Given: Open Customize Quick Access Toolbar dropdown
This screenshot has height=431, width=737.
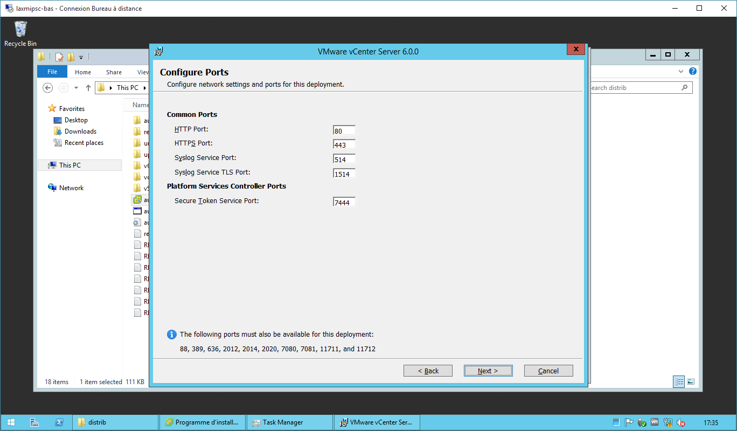Looking at the screenshot, I should coord(81,57).
